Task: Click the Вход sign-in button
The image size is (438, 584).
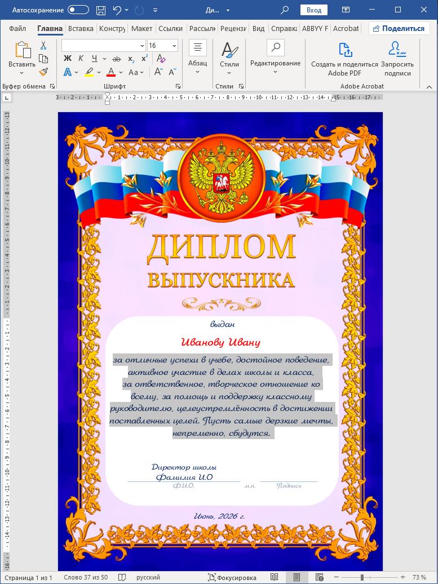Action: (313, 10)
